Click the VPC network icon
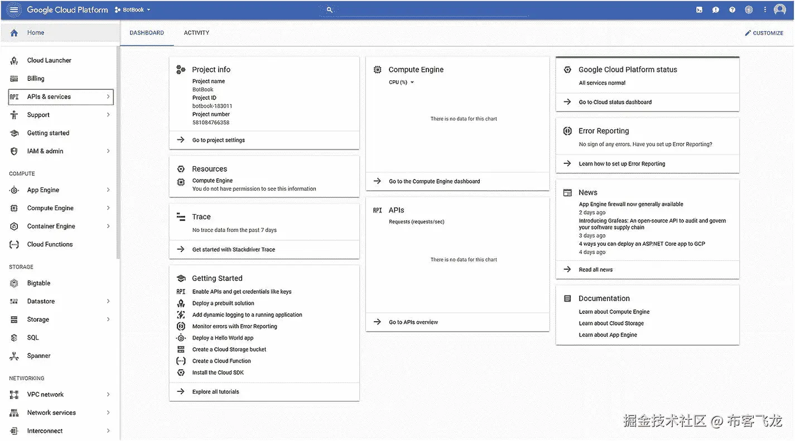Viewport: 795px width, 441px height. [15, 395]
